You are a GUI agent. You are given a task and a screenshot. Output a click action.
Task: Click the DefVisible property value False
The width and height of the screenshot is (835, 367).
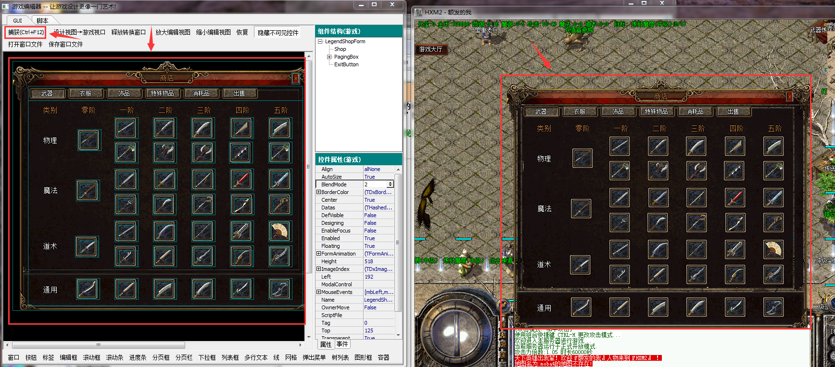tap(379, 215)
